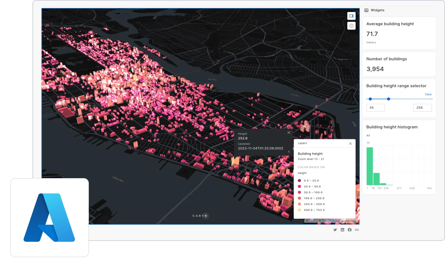Share the map on Twitter
445x265 pixels.
(335, 230)
